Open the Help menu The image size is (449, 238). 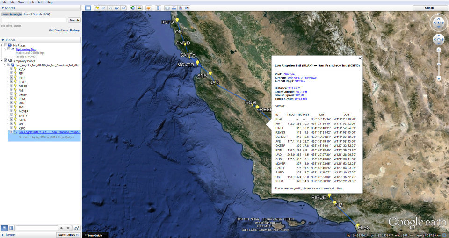[x=50, y=2]
